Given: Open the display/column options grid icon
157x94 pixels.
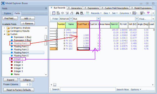Looking at the screenshot, I should click(x=58, y=13).
